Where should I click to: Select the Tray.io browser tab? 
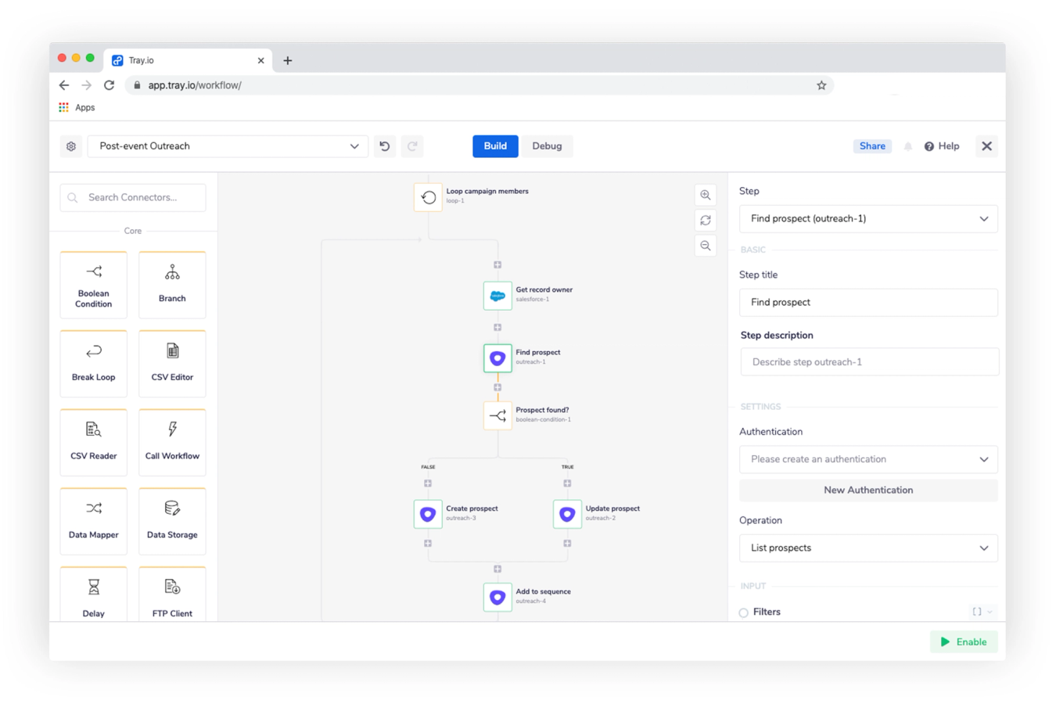tap(188, 60)
